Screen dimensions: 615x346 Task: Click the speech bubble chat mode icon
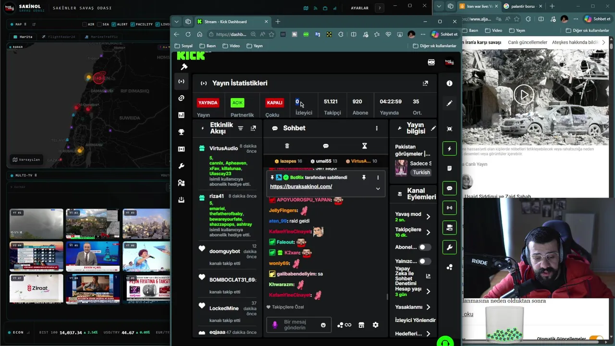click(x=326, y=146)
